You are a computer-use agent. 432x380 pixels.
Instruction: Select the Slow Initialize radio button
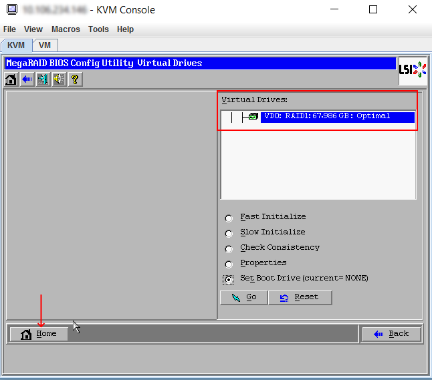tap(229, 234)
